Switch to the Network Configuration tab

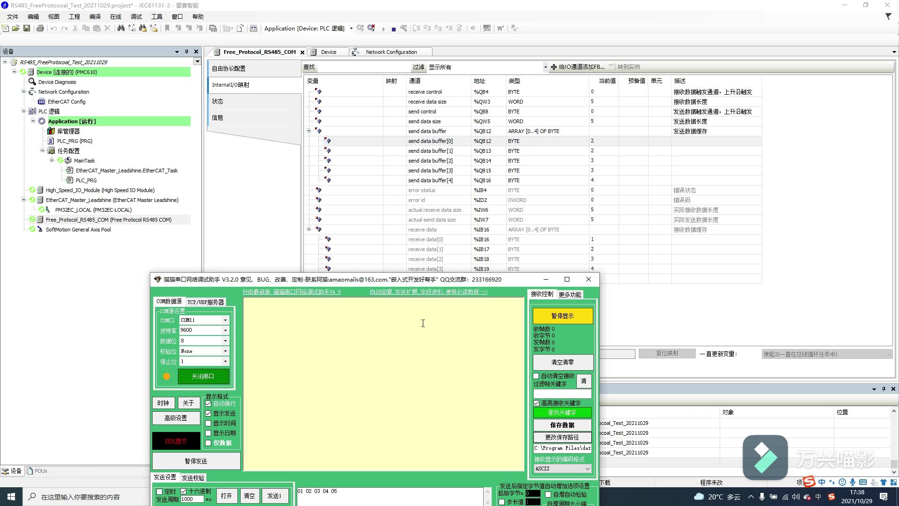[x=391, y=52]
